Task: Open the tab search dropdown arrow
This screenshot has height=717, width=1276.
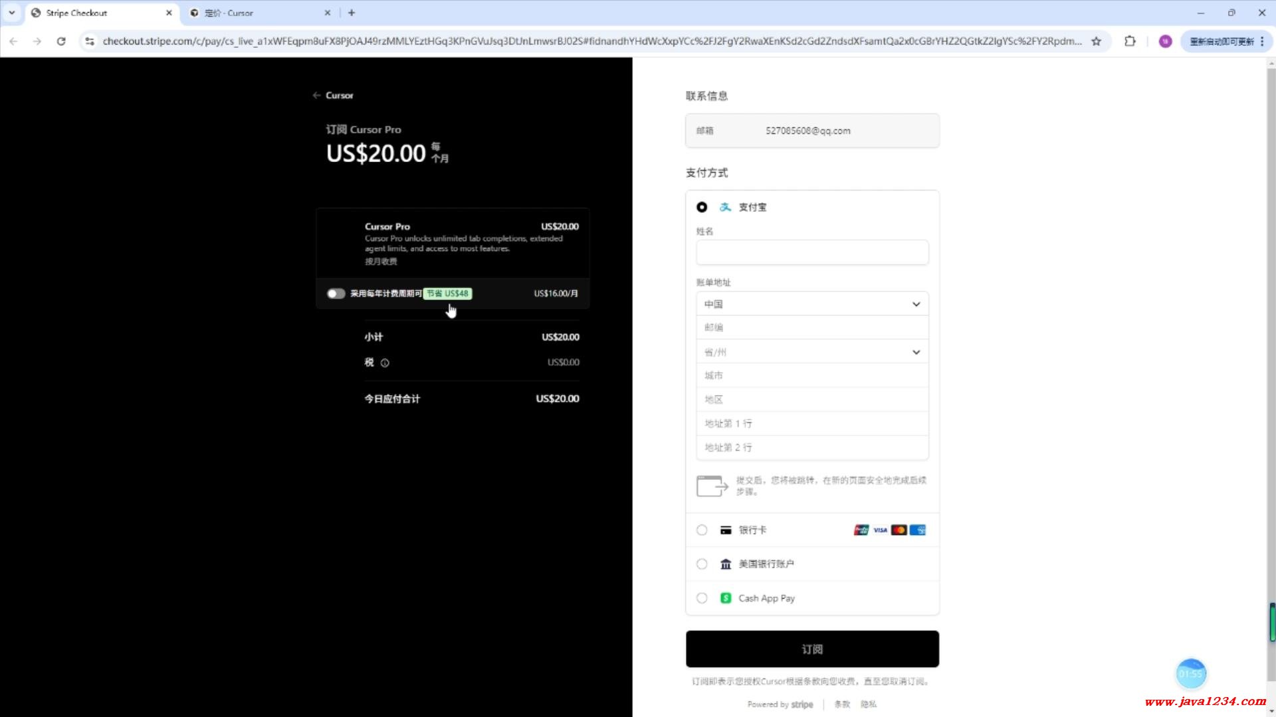Action: coord(12,13)
